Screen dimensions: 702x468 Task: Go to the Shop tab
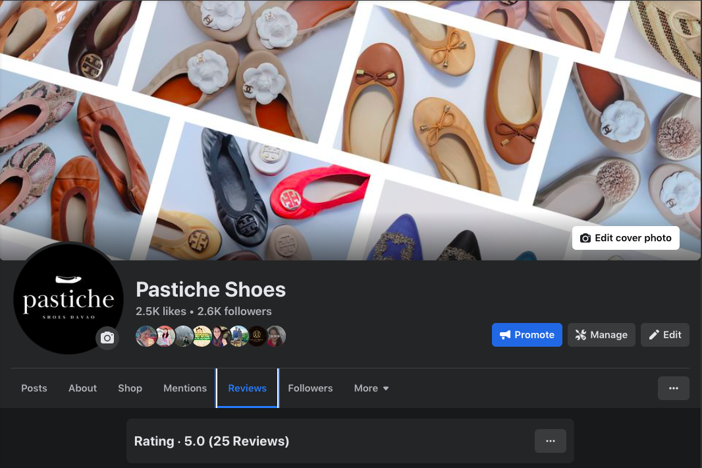130,388
